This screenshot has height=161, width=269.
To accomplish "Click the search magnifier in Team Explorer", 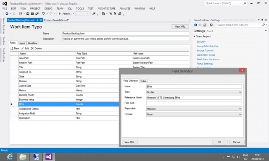I will (264, 25).
